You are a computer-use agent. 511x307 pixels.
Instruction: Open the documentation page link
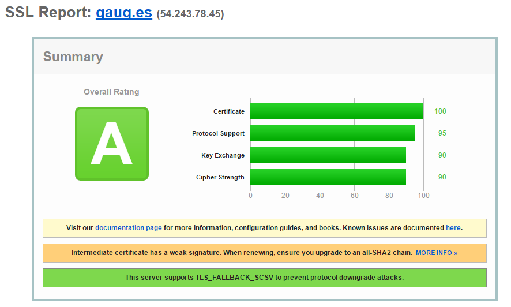pyautogui.click(x=128, y=228)
